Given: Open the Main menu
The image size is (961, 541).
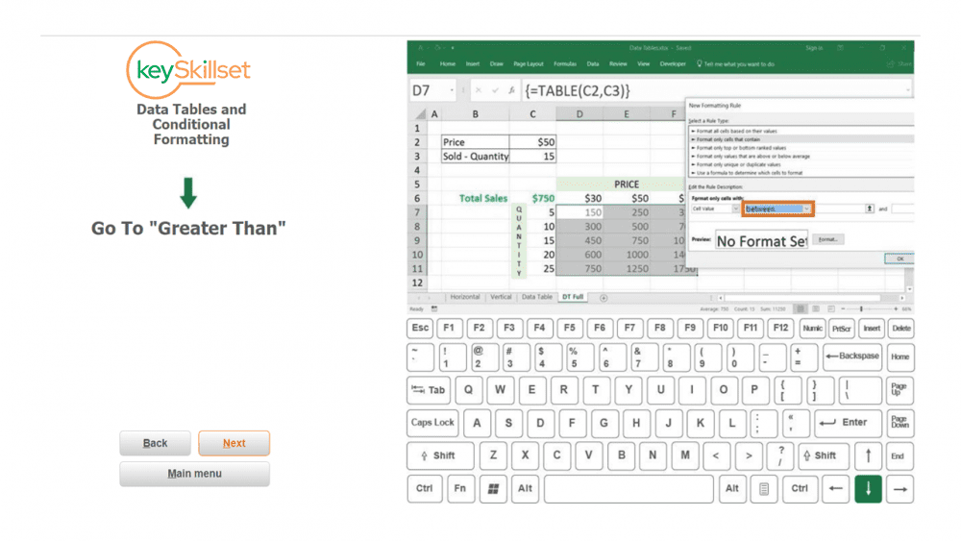Looking at the screenshot, I should [x=194, y=474].
